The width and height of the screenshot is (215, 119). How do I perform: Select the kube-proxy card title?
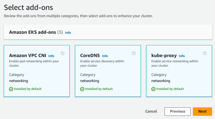coord(164,56)
